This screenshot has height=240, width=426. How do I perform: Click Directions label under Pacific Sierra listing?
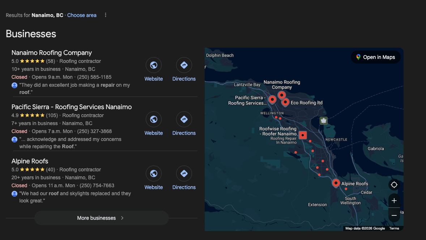pyautogui.click(x=184, y=133)
